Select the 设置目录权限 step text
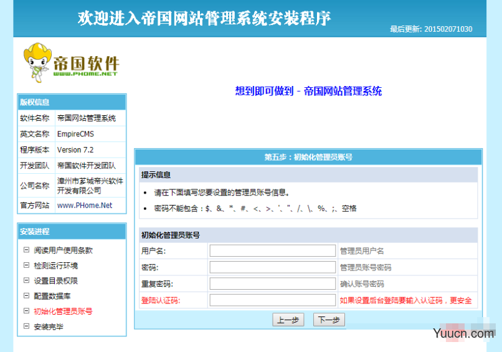 tap(55, 280)
